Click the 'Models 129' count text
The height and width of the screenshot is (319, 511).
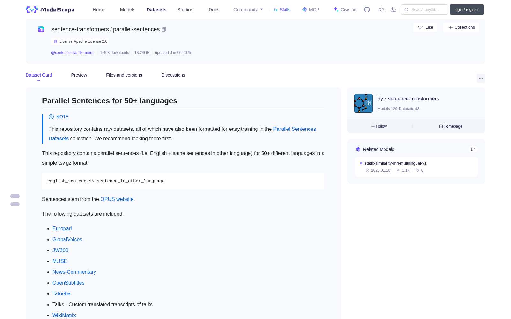pos(387,109)
